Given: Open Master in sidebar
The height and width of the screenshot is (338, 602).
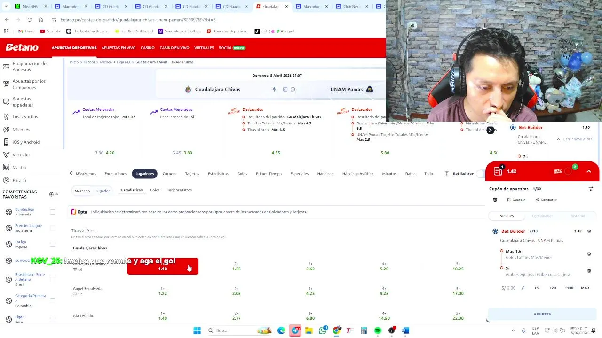Looking at the screenshot, I should pyautogui.click(x=19, y=167).
